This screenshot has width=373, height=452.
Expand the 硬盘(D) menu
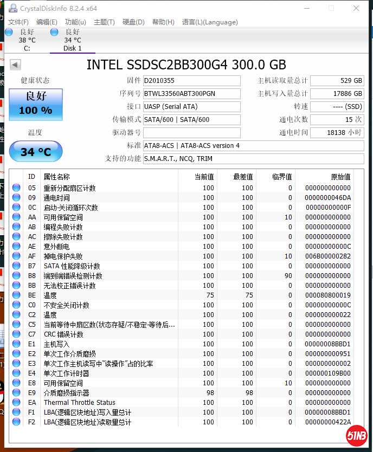pos(133,22)
